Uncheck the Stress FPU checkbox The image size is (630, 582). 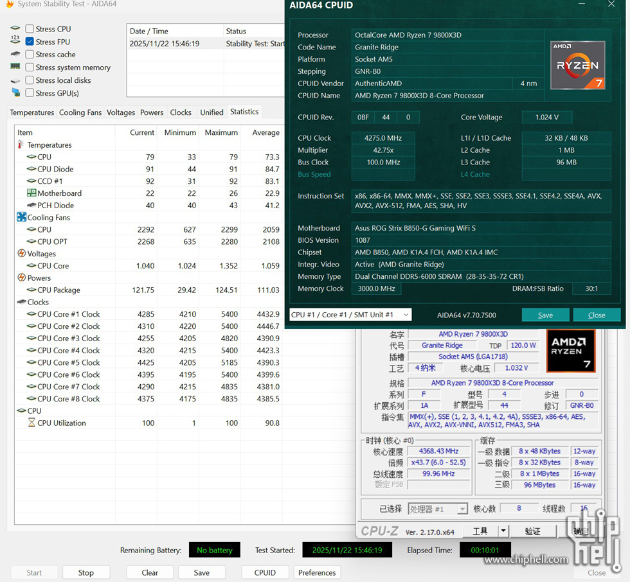[30, 42]
